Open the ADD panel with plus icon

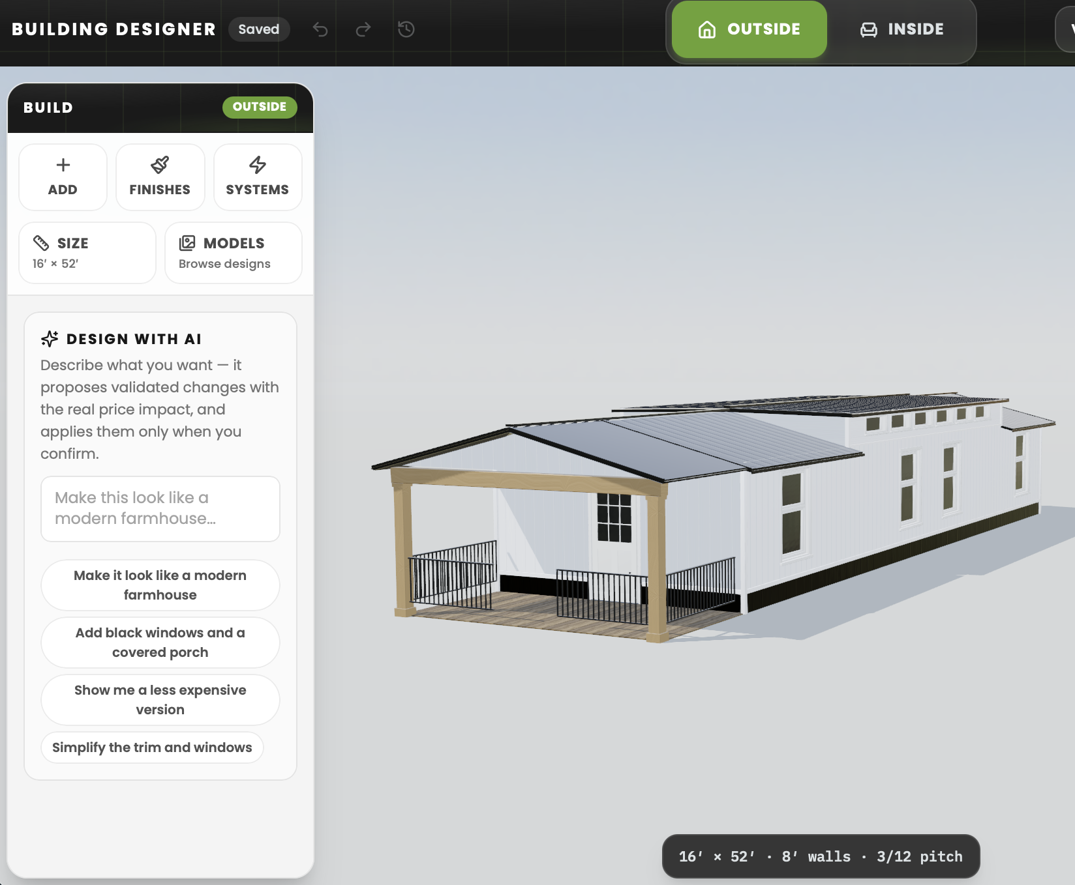(x=63, y=177)
